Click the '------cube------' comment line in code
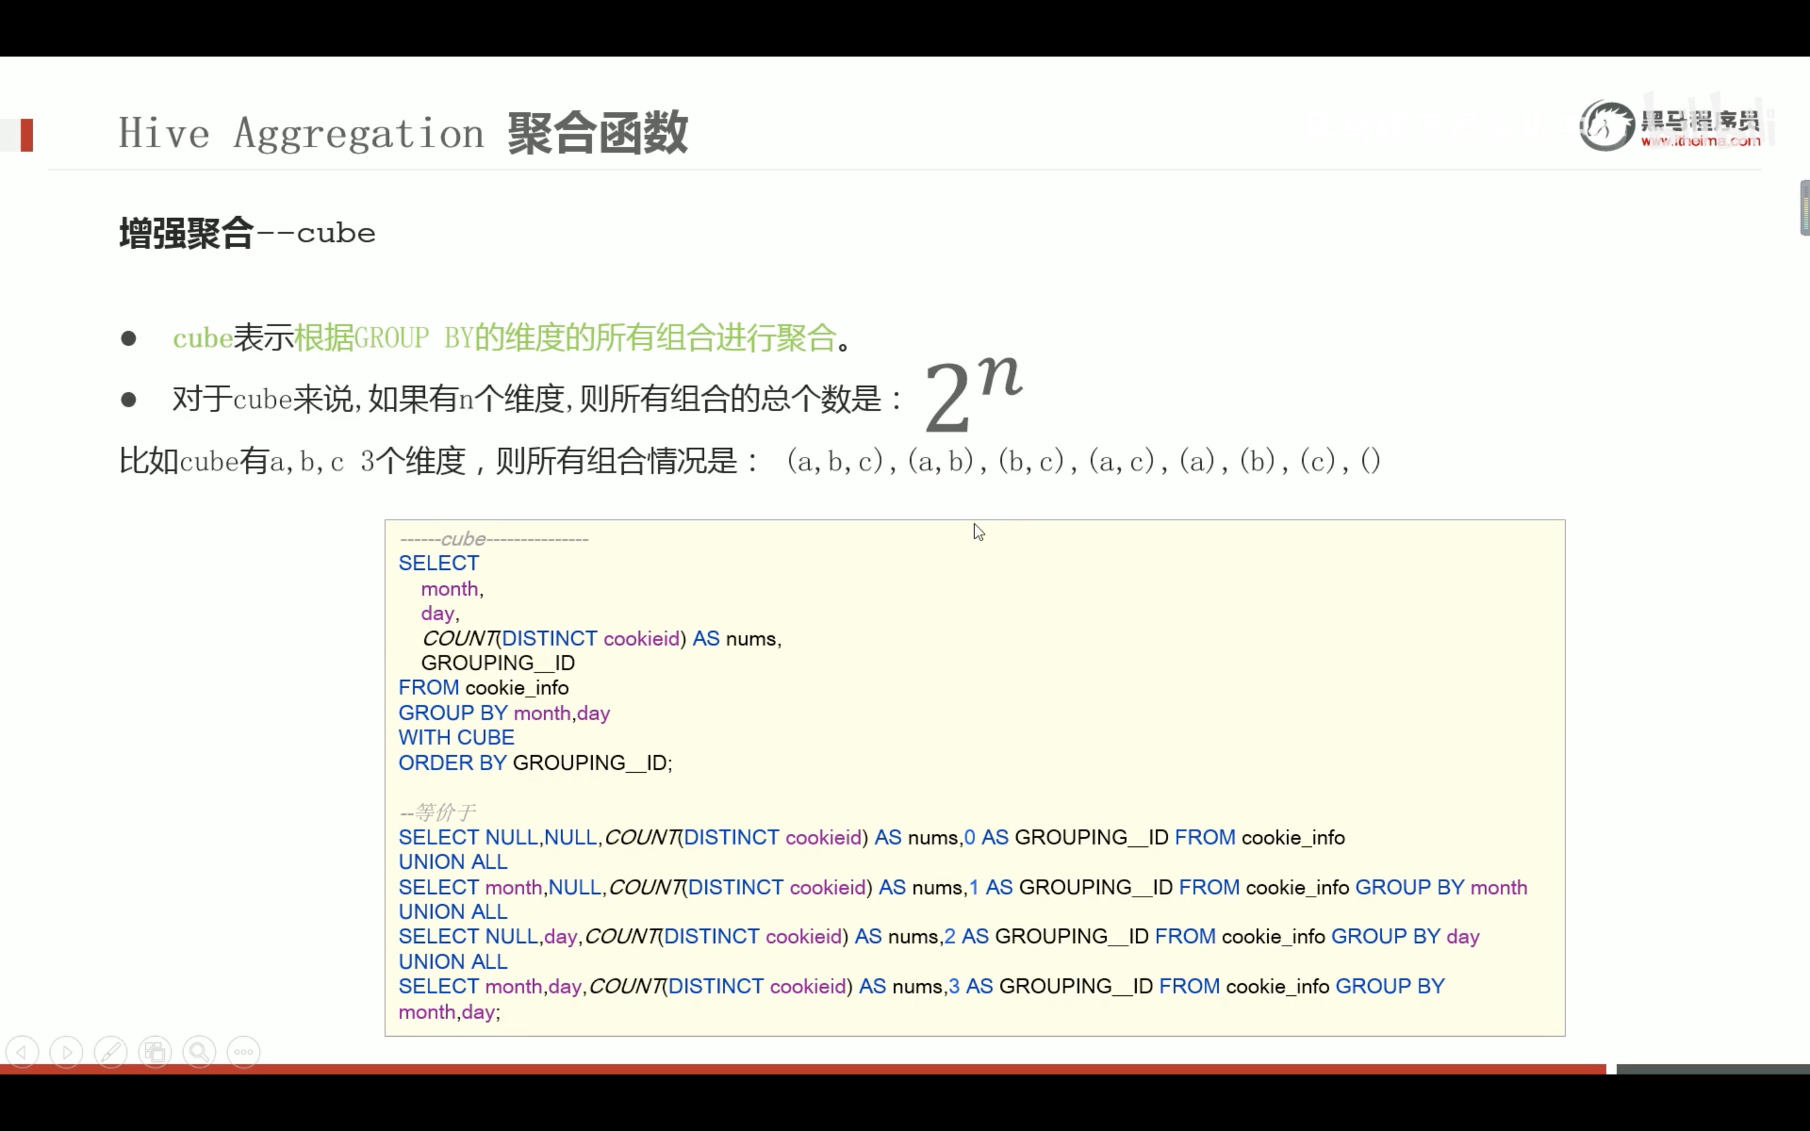1810x1131 pixels. click(x=493, y=538)
